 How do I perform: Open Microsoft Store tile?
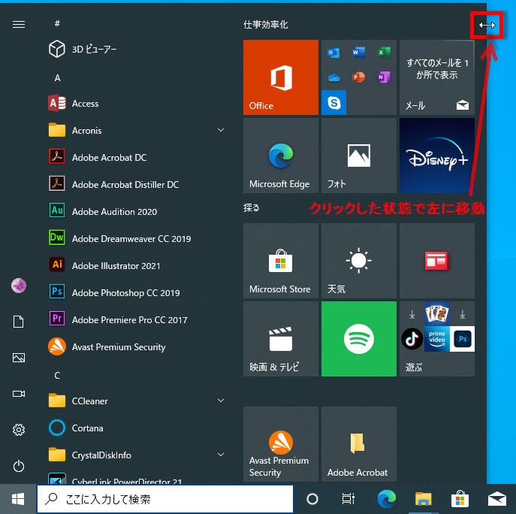(281, 261)
